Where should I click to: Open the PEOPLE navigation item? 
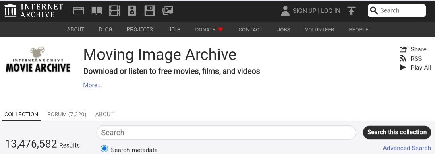(x=359, y=29)
